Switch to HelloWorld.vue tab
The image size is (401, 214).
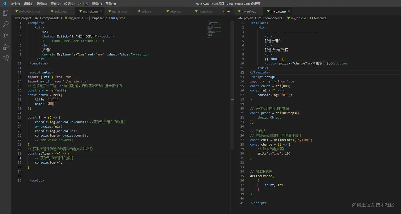28,11
